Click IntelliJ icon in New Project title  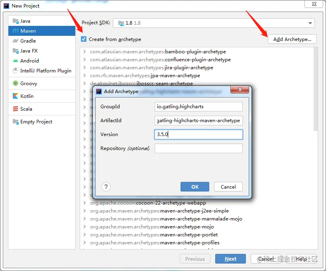tap(6, 6)
